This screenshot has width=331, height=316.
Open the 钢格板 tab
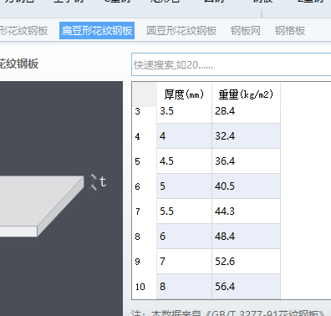[290, 31]
